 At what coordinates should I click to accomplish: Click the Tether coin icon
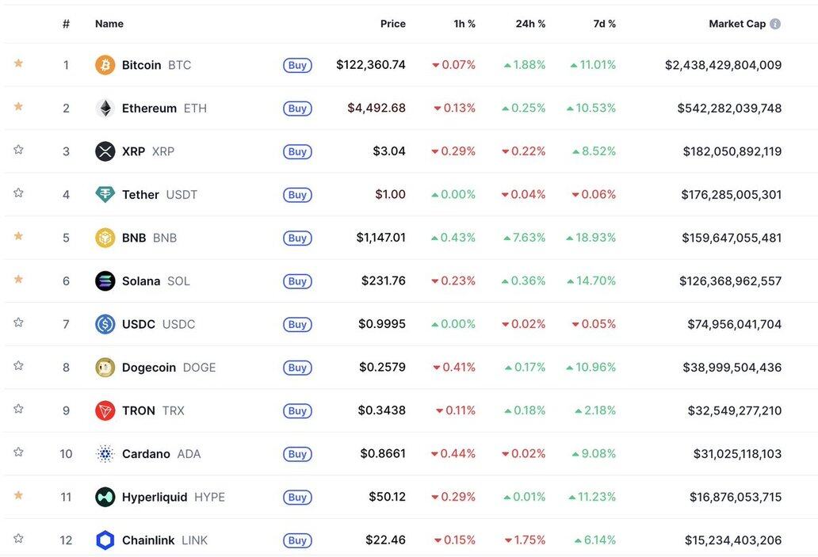(105, 195)
